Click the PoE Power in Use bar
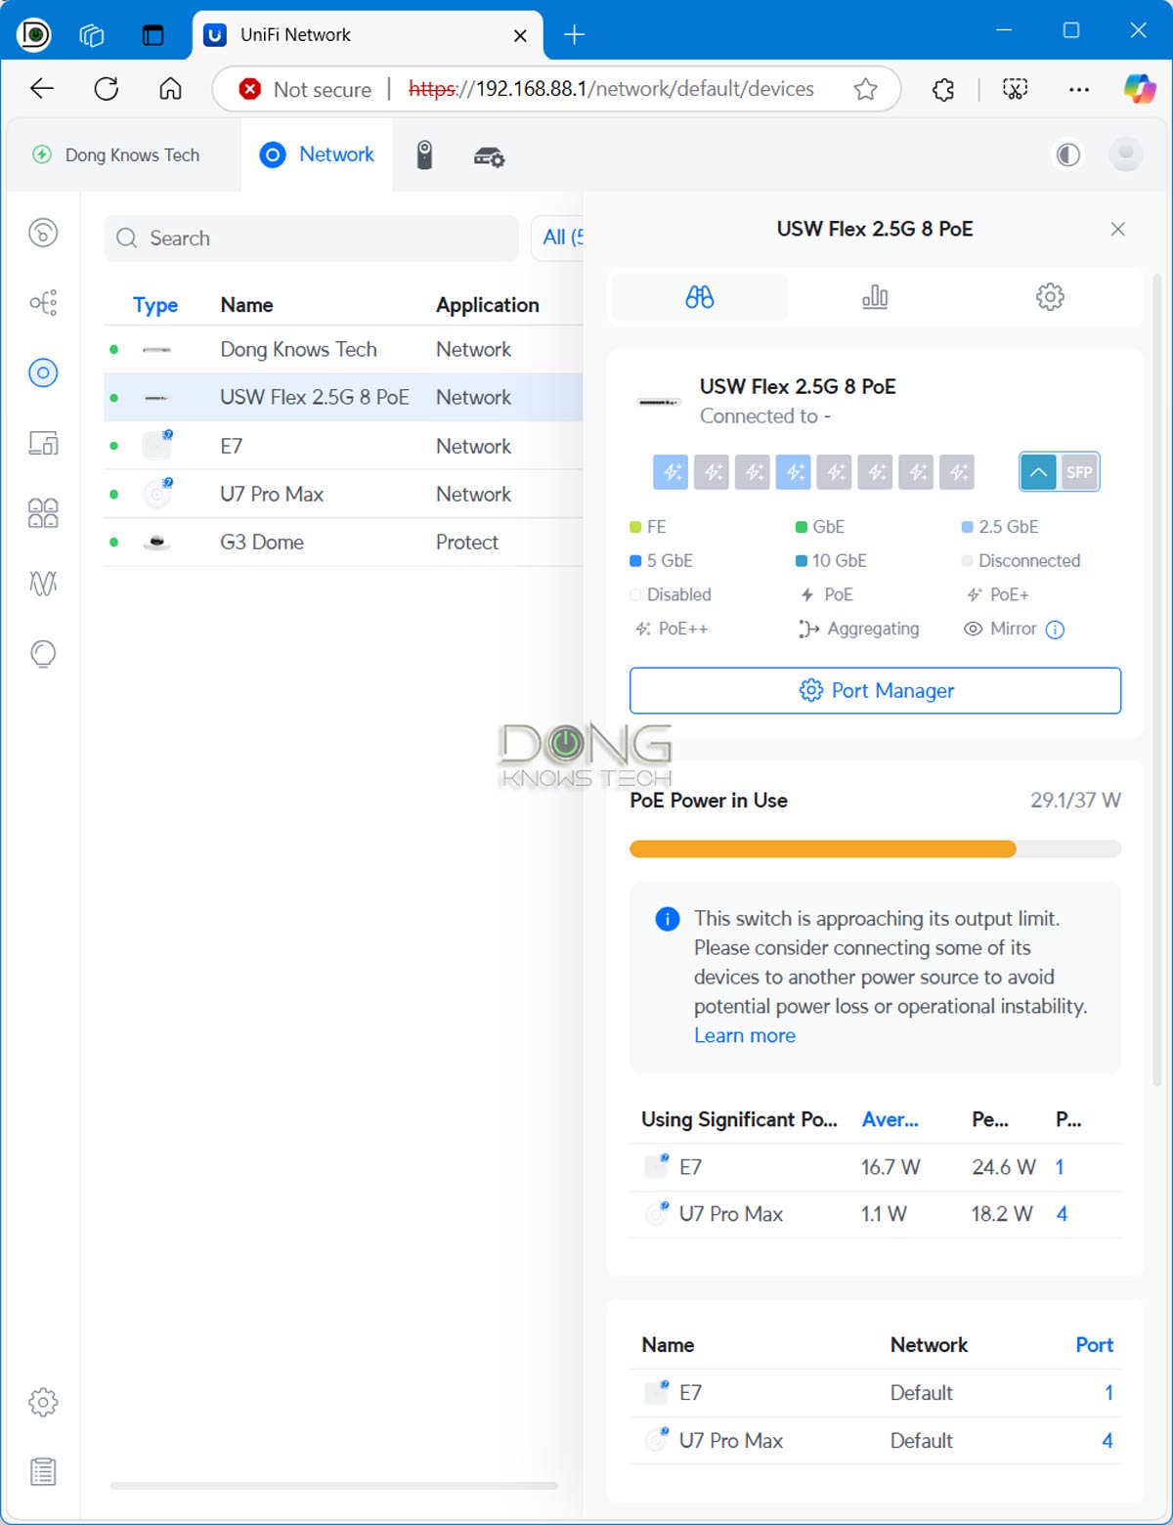Viewport: 1173px width, 1525px height. point(875,850)
